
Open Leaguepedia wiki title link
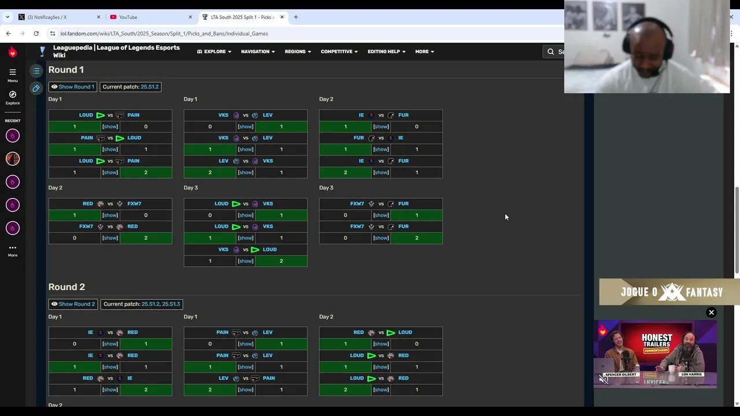(116, 51)
